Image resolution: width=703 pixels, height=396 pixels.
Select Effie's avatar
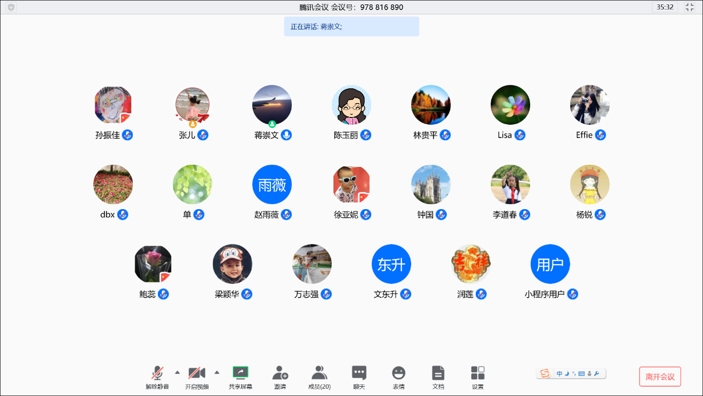point(590,105)
